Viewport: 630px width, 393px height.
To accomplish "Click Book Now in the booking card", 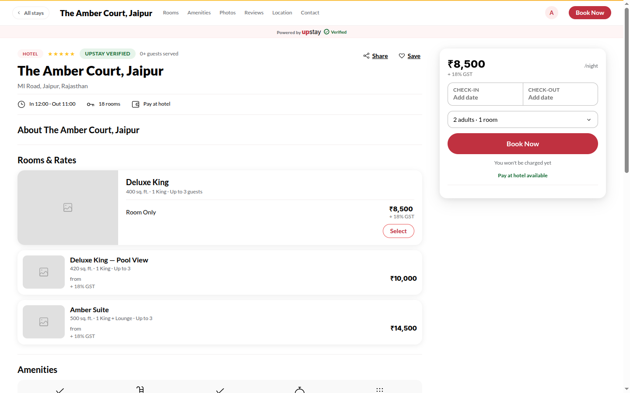I will coord(523,144).
